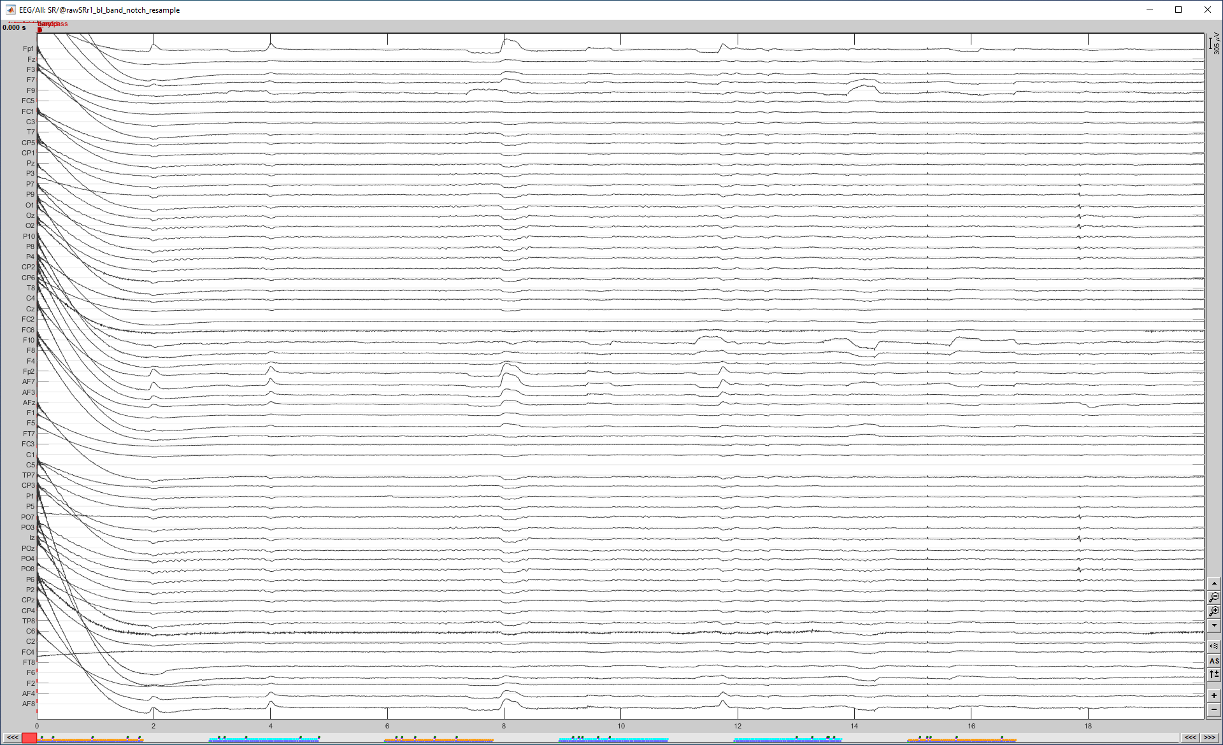Select channel label FT8

tap(29, 662)
